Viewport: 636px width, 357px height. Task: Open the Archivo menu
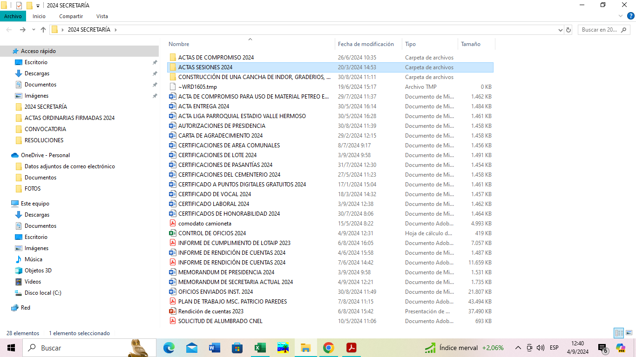pos(13,16)
